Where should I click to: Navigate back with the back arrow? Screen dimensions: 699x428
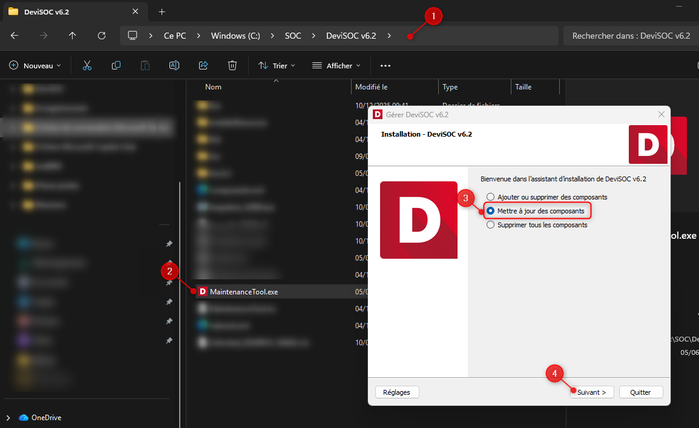coord(15,36)
